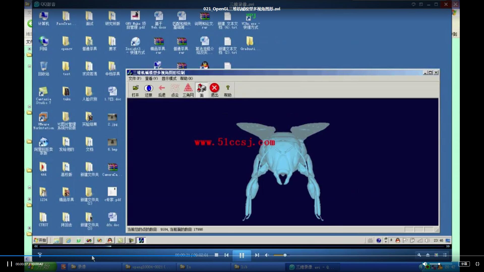Viewport: 484px width, 272px height.
Task: Open the 显示模式 menu
Action: point(169,79)
